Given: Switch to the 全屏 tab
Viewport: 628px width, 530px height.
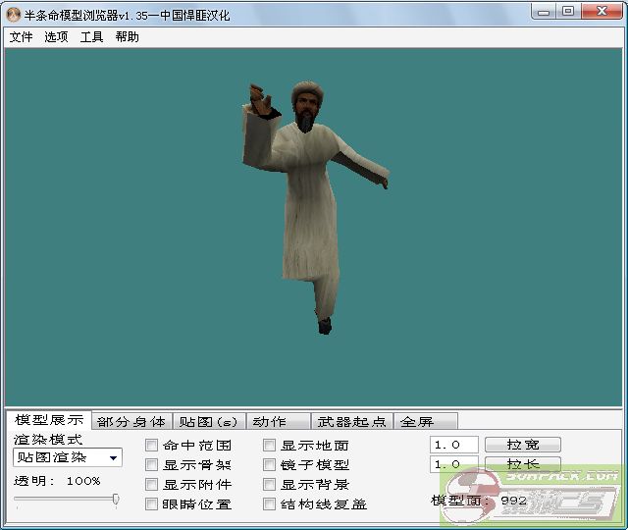Looking at the screenshot, I should point(417,422).
